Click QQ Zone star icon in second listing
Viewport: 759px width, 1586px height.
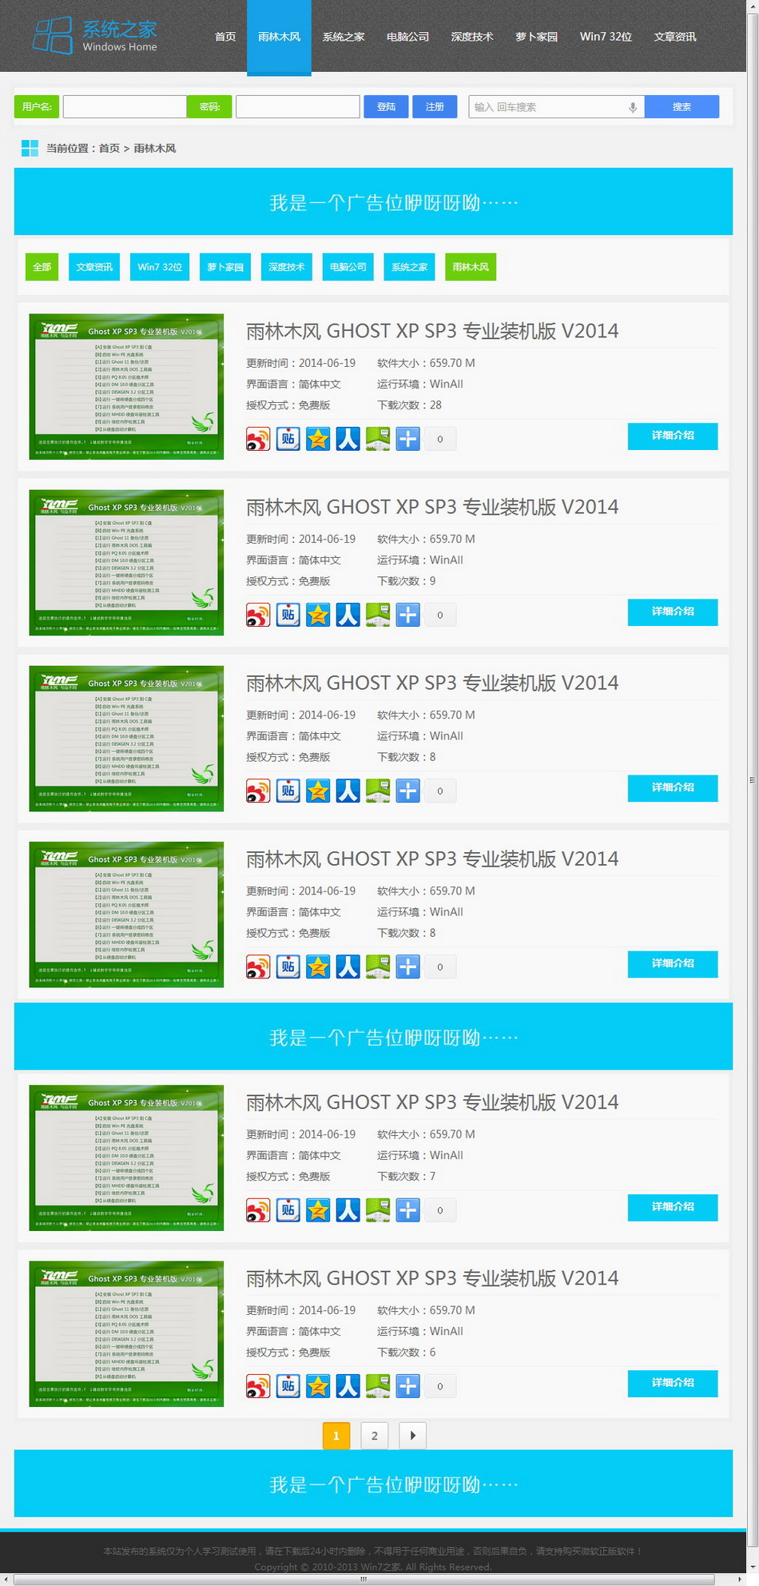[318, 615]
